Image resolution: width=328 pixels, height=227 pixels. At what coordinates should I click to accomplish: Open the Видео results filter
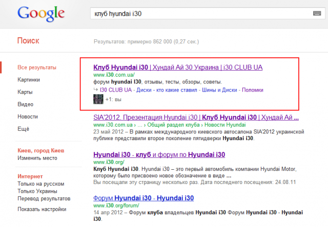point(26,104)
